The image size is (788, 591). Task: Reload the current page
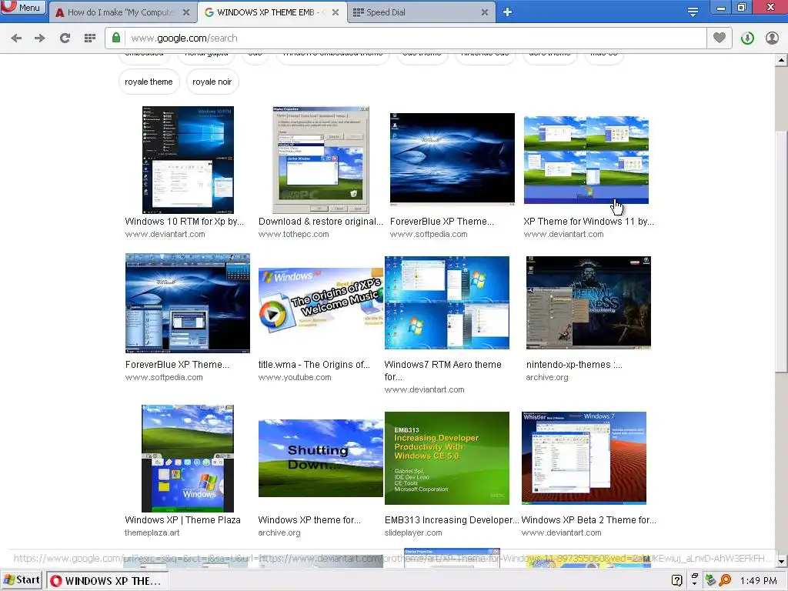click(x=65, y=38)
